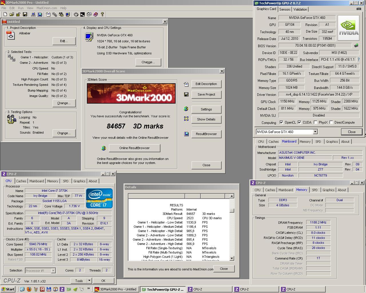The image size is (366, 293).
Task: Switch to the Validation tab in GPU-Z
Action: (300, 9)
